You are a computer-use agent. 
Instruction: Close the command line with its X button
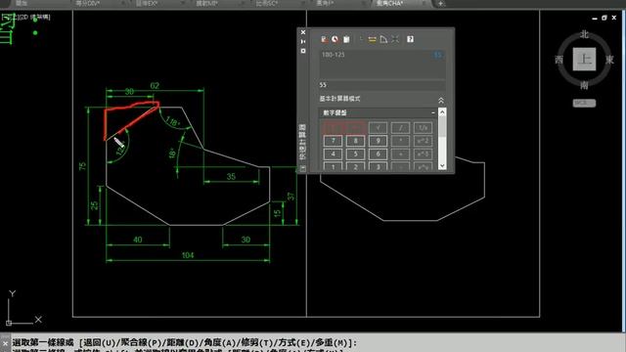tap(5, 343)
